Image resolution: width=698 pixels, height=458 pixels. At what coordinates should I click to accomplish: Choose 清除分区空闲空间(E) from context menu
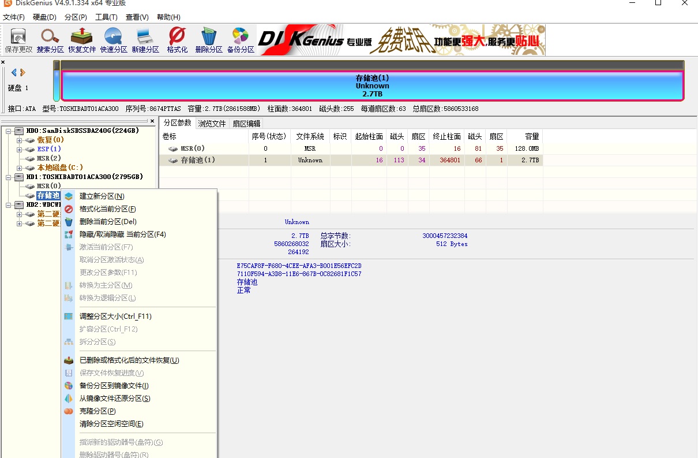pyautogui.click(x=138, y=424)
